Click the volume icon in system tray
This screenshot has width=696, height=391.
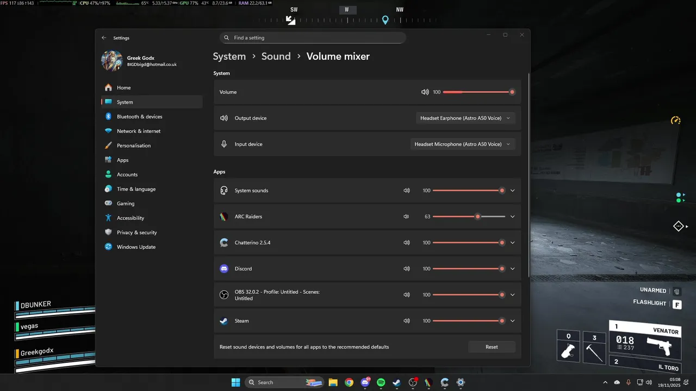click(649, 382)
